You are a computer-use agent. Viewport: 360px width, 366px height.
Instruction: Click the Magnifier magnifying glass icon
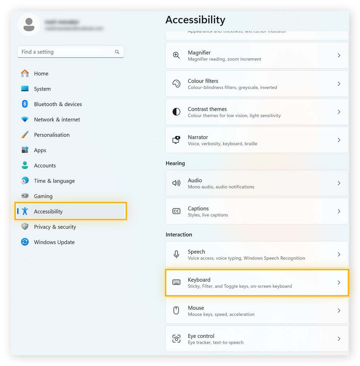[176, 55]
